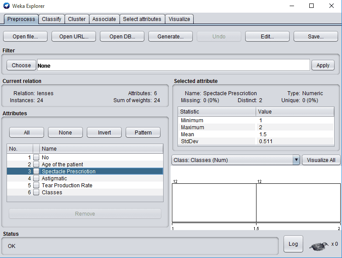The image size is (342, 258).
Task: Select the Astigmatic attribute row
Action: click(x=85, y=178)
